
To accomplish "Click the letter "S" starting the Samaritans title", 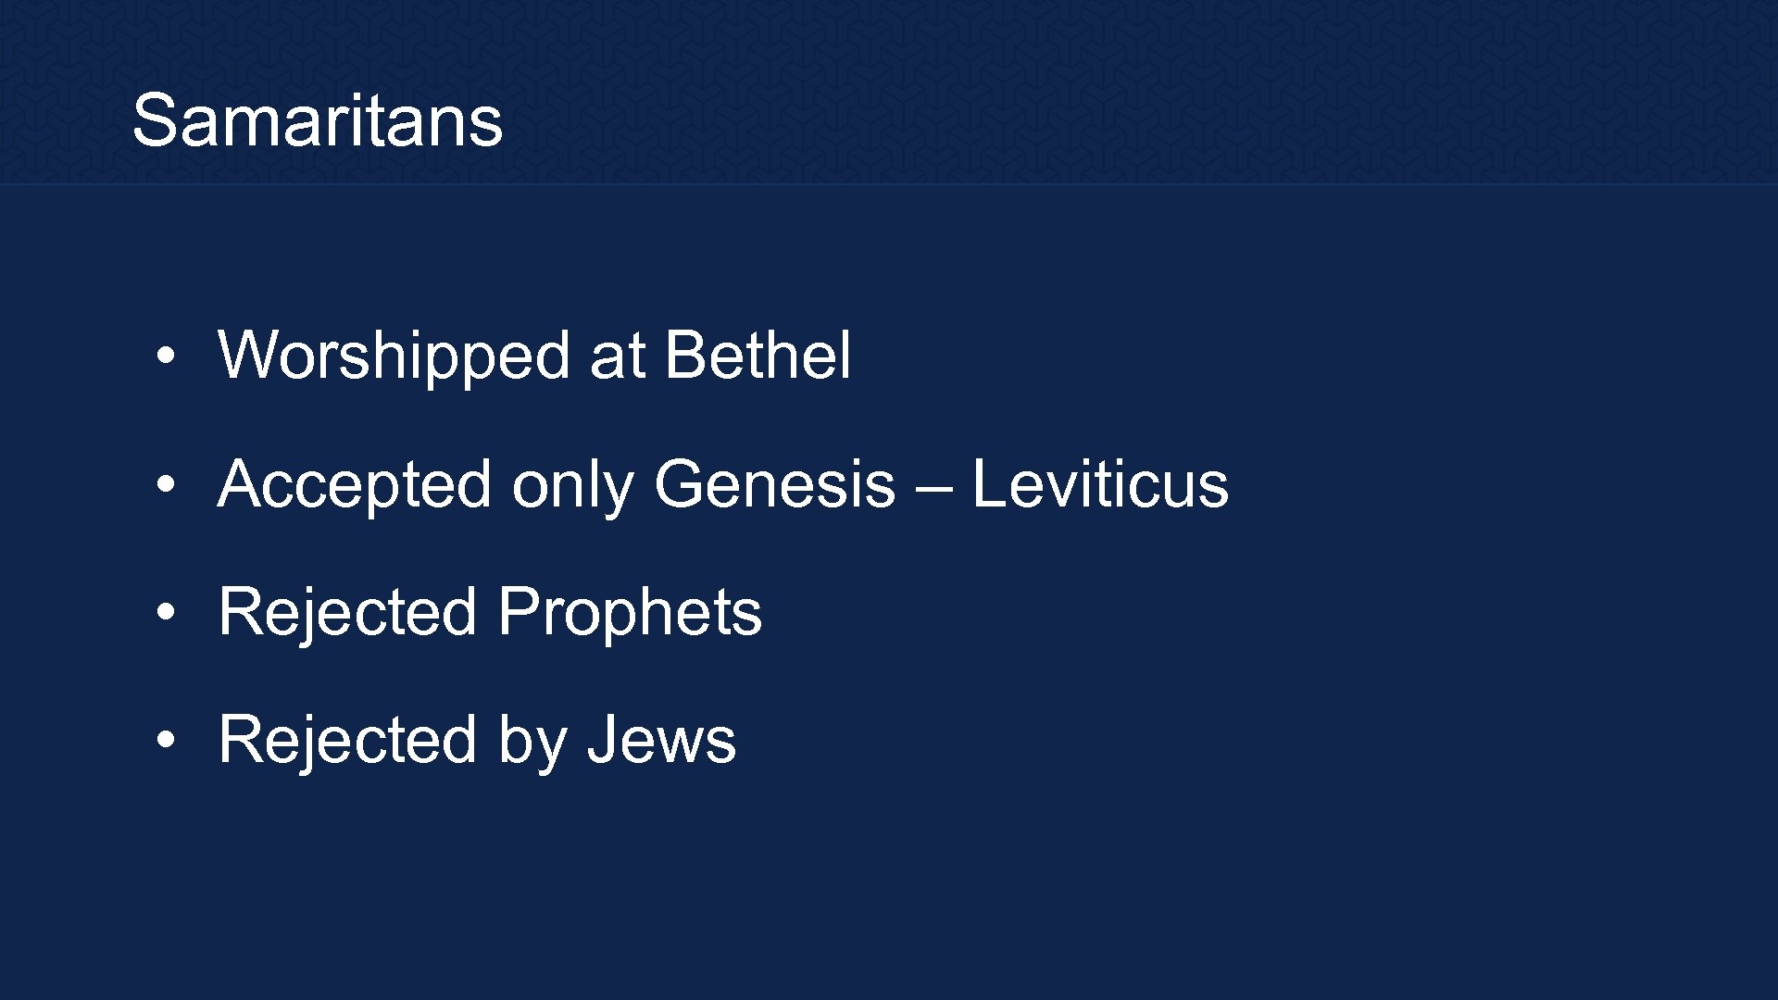I will coord(154,120).
